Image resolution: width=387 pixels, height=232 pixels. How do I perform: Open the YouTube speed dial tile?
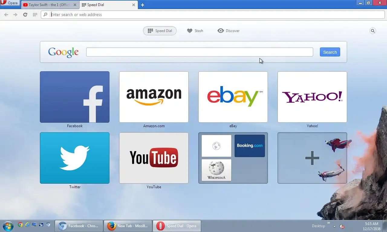(x=154, y=158)
